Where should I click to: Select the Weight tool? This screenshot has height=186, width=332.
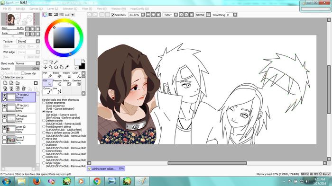click(x=67, y=75)
